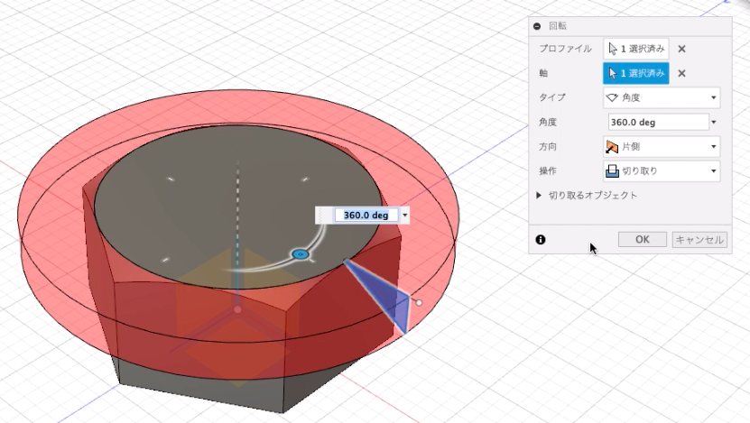Open the タイプ 角度 dropdown
750x423 pixels.
(662, 97)
